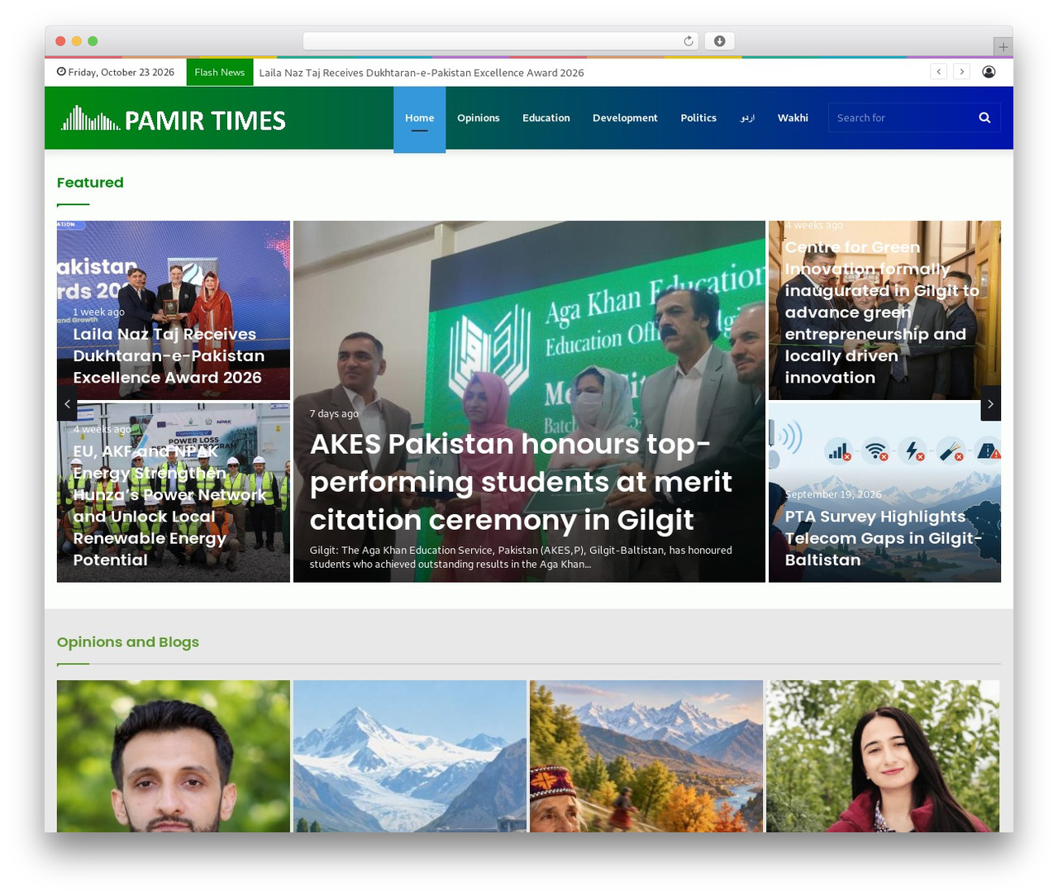Click the browser reload icon
This screenshot has width=1058, height=896.
(689, 41)
